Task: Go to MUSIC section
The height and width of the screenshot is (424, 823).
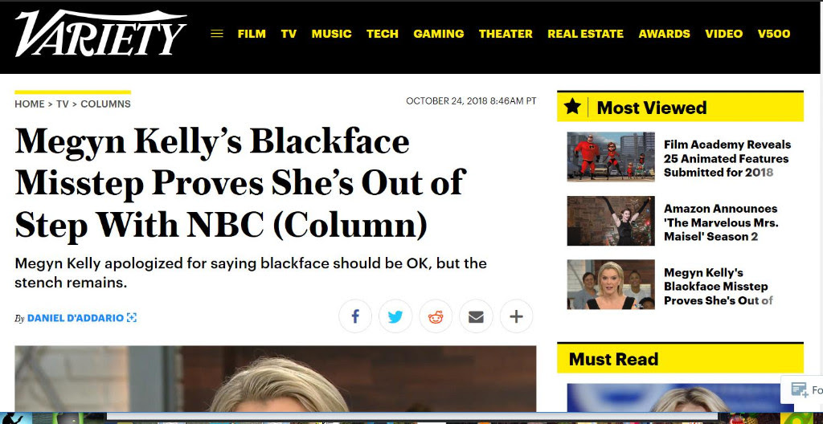Action: point(331,34)
